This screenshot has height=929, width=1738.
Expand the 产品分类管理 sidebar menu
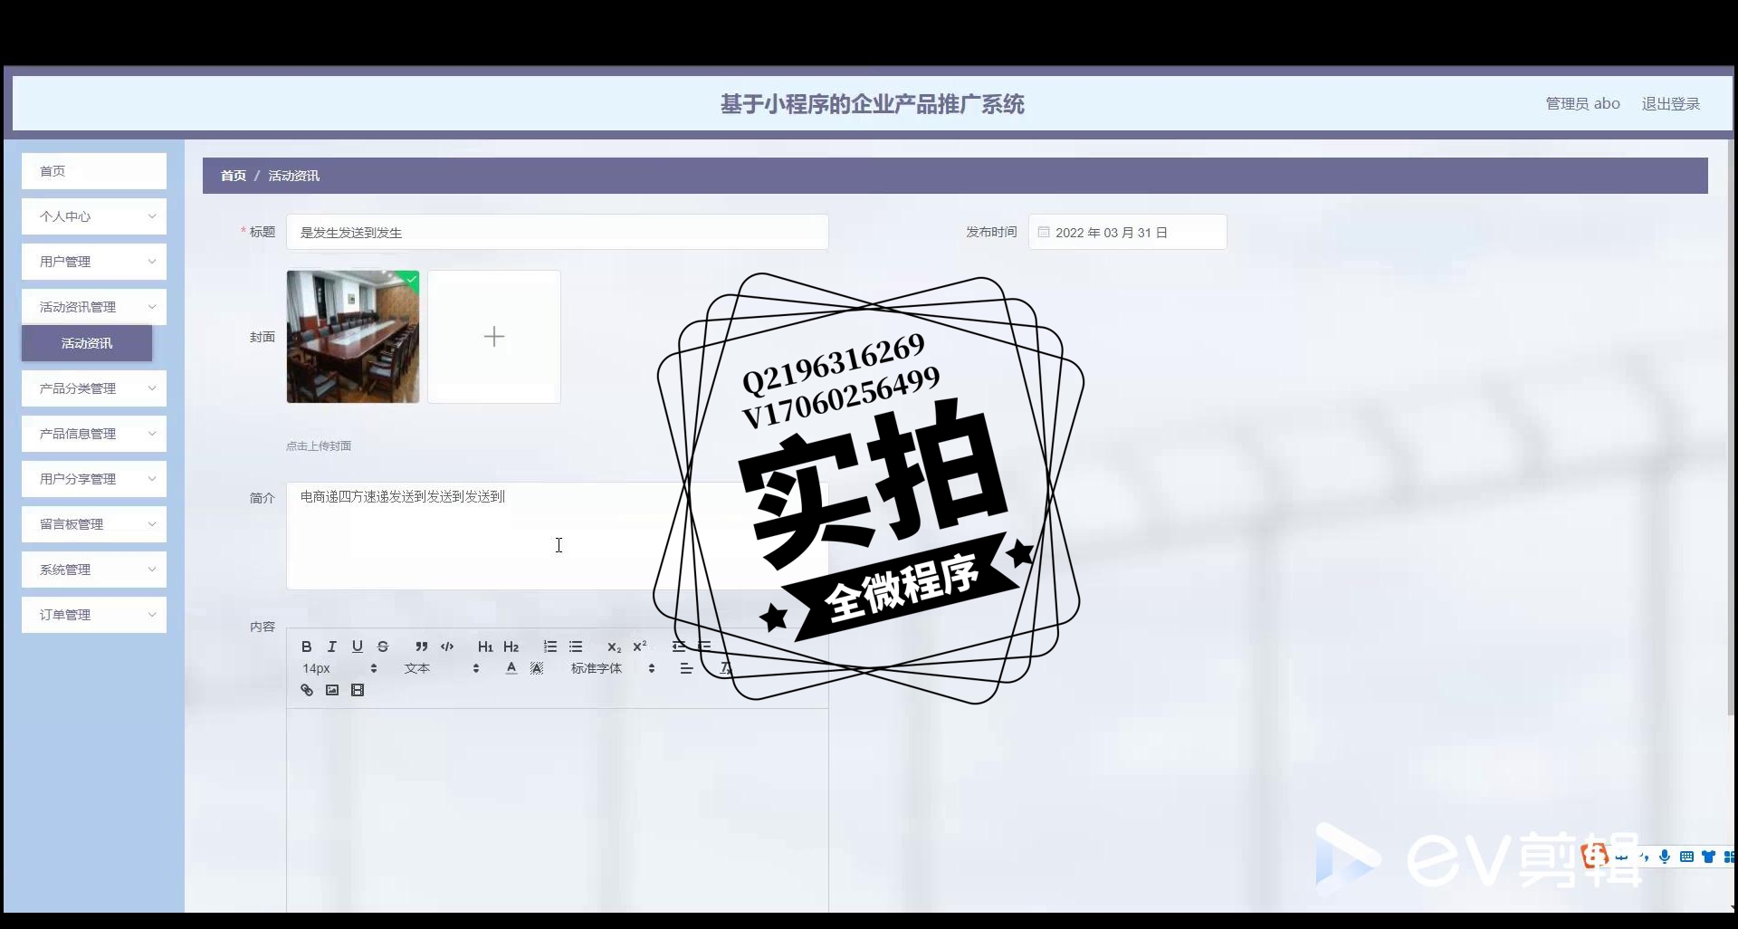pos(94,388)
